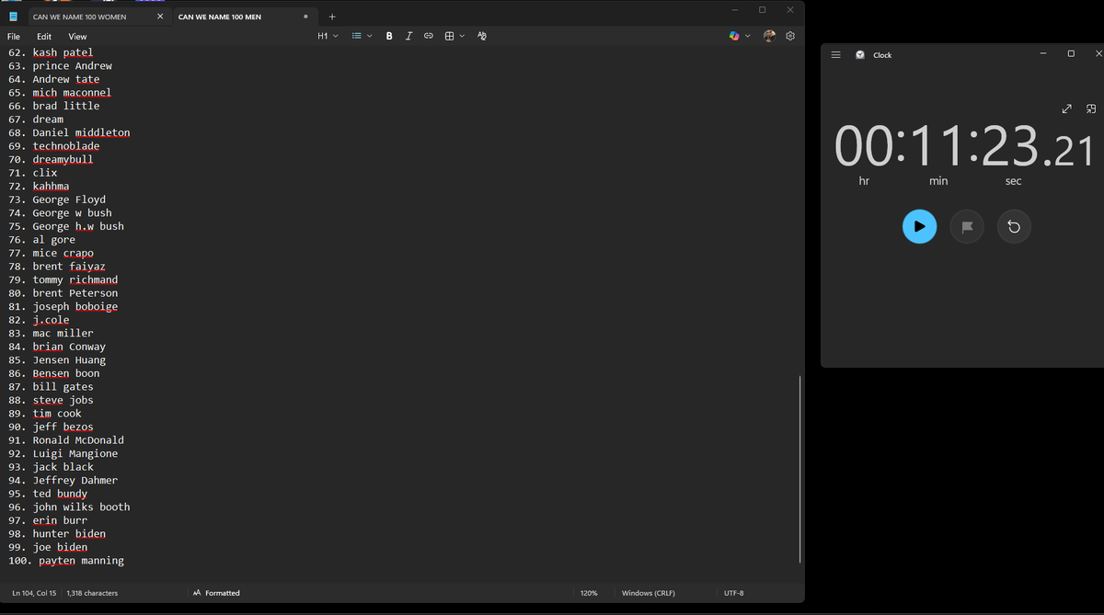
Task: Open Notepad settings gear
Action: (x=789, y=36)
